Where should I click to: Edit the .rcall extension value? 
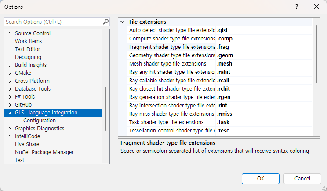(264, 81)
